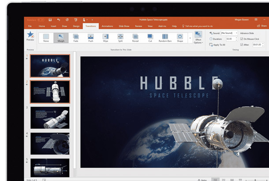Select slide 5 thumbnail in the panel

pos(50,168)
